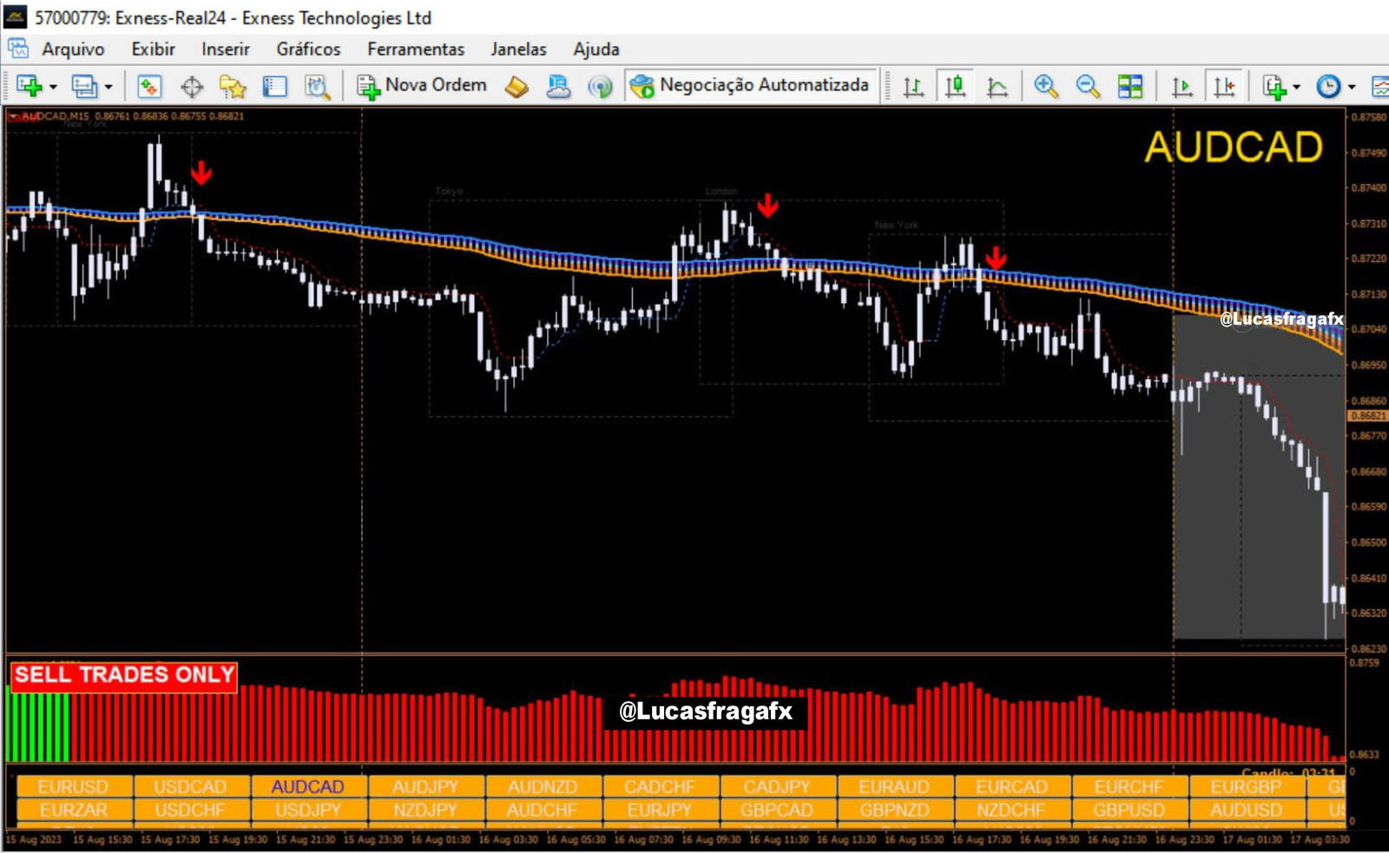Open the Ferramentas menu
The image size is (1389, 853).
(x=415, y=49)
